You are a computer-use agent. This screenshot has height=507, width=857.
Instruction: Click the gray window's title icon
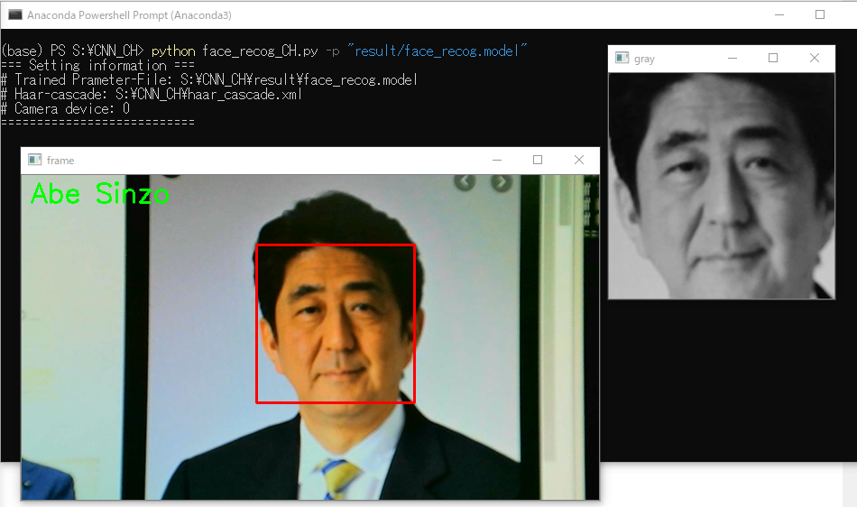(622, 58)
